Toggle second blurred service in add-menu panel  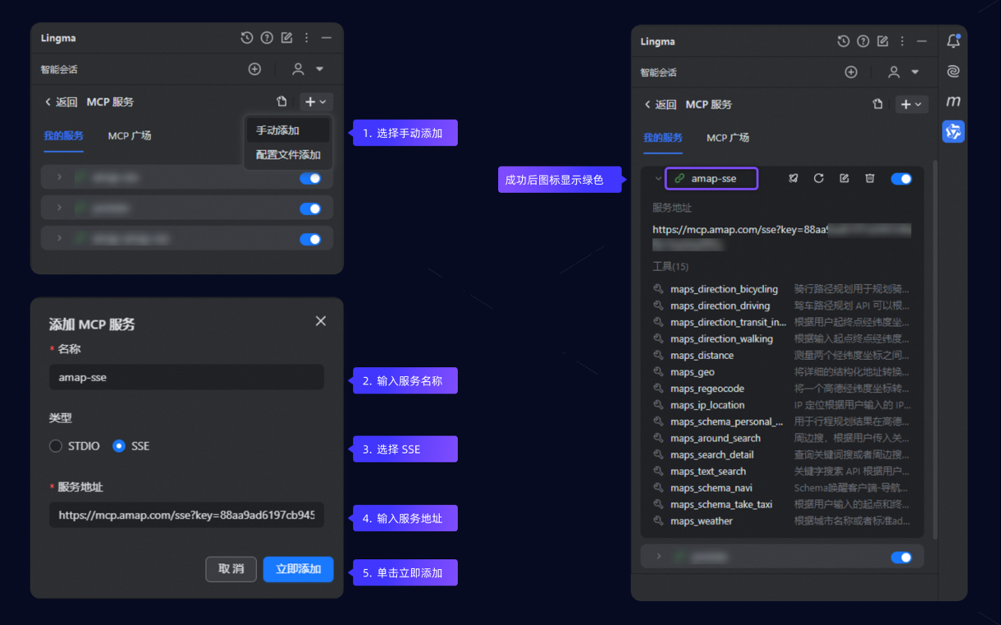310,209
